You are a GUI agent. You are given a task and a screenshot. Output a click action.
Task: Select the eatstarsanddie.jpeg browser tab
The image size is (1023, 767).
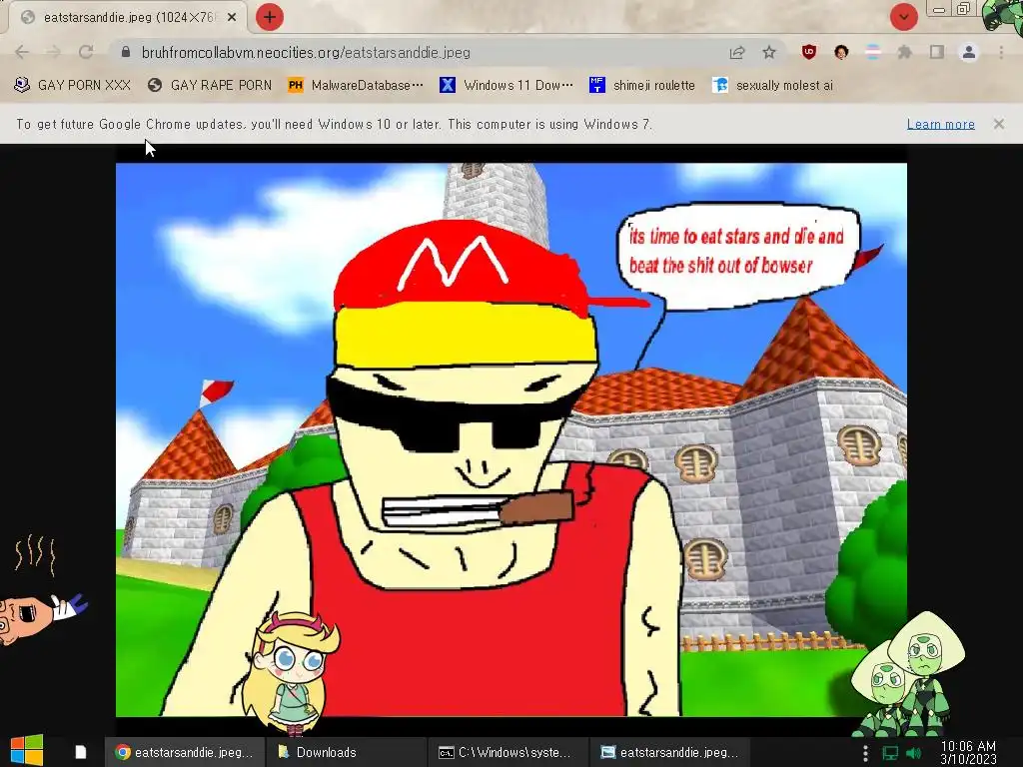click(x=128, y=18)
